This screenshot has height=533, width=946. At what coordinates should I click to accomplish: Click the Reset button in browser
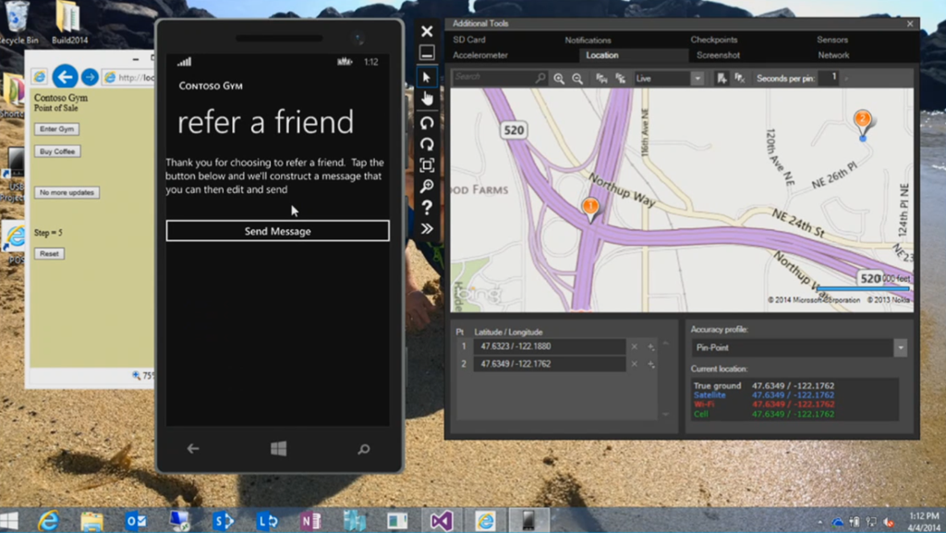click(x=49, y=254)
